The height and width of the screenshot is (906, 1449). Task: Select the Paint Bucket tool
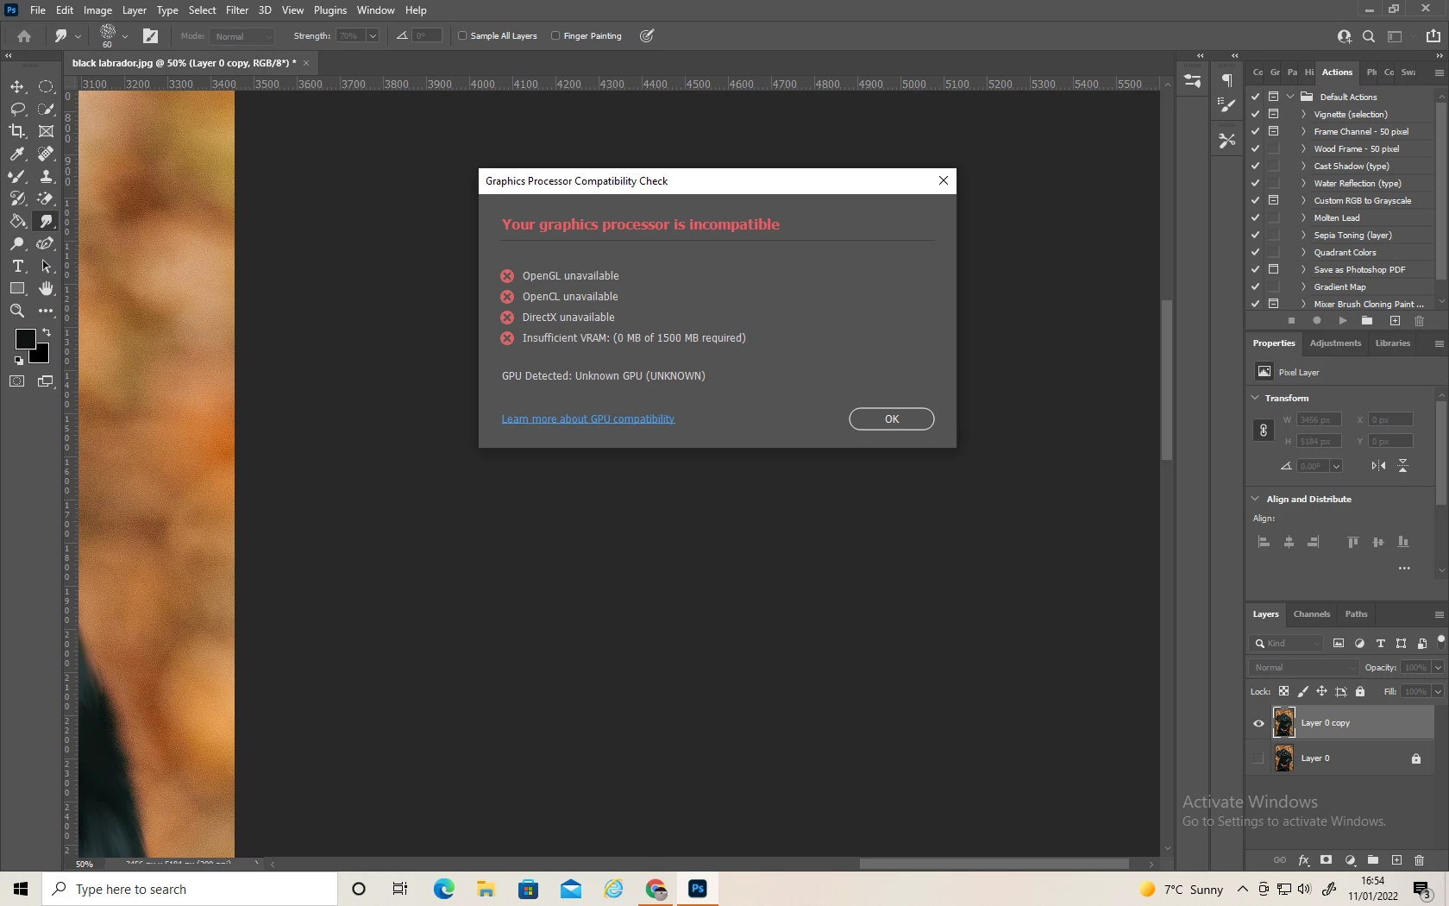[x=17, y=222]
